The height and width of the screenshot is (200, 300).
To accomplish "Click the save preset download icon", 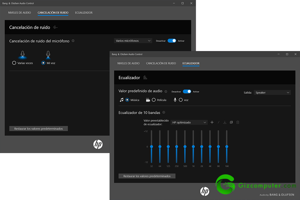I will point(225,122).
